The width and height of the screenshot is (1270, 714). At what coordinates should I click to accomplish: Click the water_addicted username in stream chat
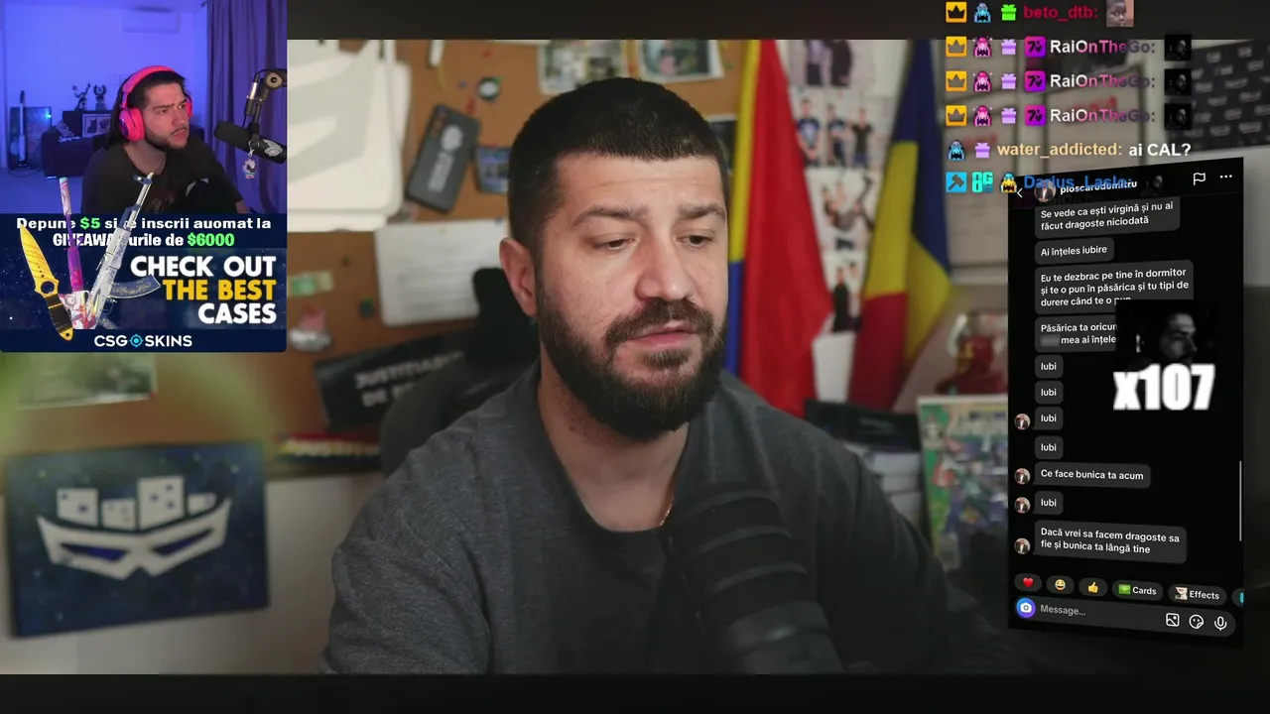pyautogui.click(x=1060, y=150)
